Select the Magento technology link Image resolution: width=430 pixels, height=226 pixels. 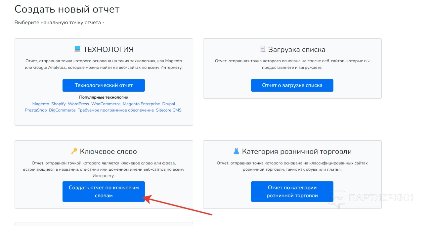click(x=41, y=104)
